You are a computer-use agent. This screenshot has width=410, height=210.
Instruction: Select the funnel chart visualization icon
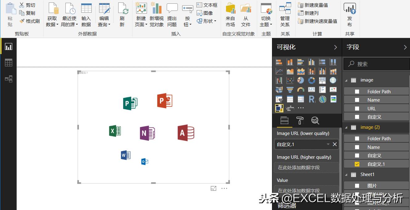click(290, 89)
